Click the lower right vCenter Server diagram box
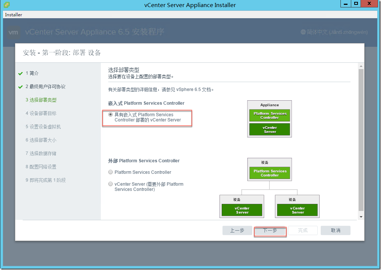 point(297,210)
